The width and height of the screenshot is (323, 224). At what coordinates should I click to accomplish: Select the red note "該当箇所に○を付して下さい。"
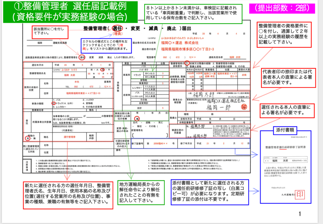coord(50,32)
